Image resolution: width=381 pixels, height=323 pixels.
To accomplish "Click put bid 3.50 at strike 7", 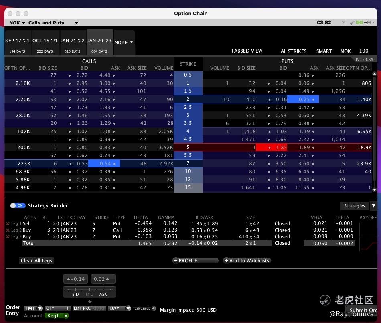I will (x=281, y=164).
